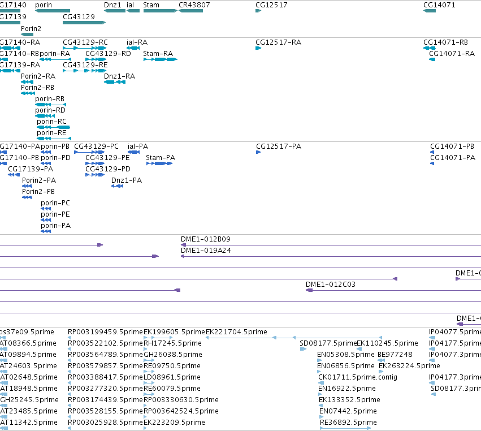Viewport: 481px width, 431px height.
Task: Click transcript CG12517-RA
Action: coord(258,48)
